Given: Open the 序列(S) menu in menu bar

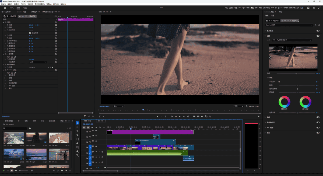Looking at the screenshot, I should [23, 4].
